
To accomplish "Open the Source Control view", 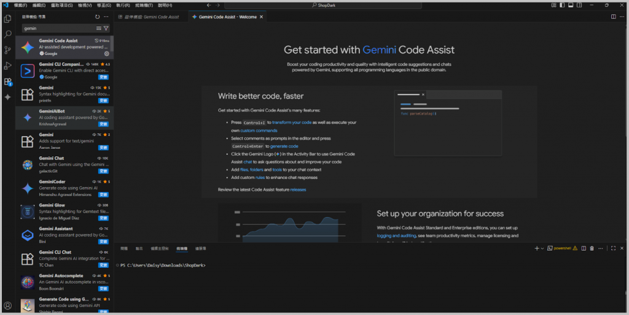I will pos(7,50).
